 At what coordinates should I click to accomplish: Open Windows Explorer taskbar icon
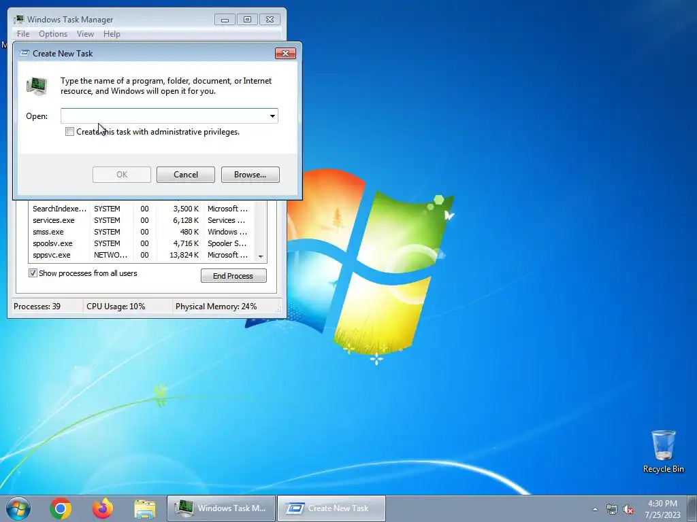[x=145, y=509]
